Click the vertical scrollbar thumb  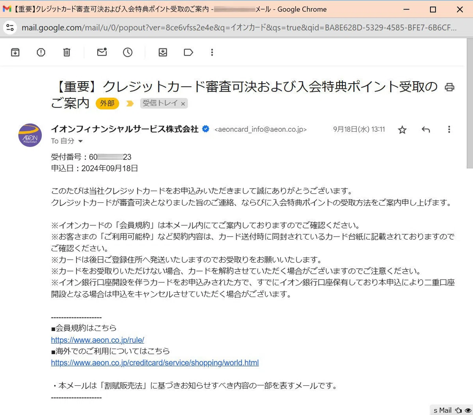469,103
